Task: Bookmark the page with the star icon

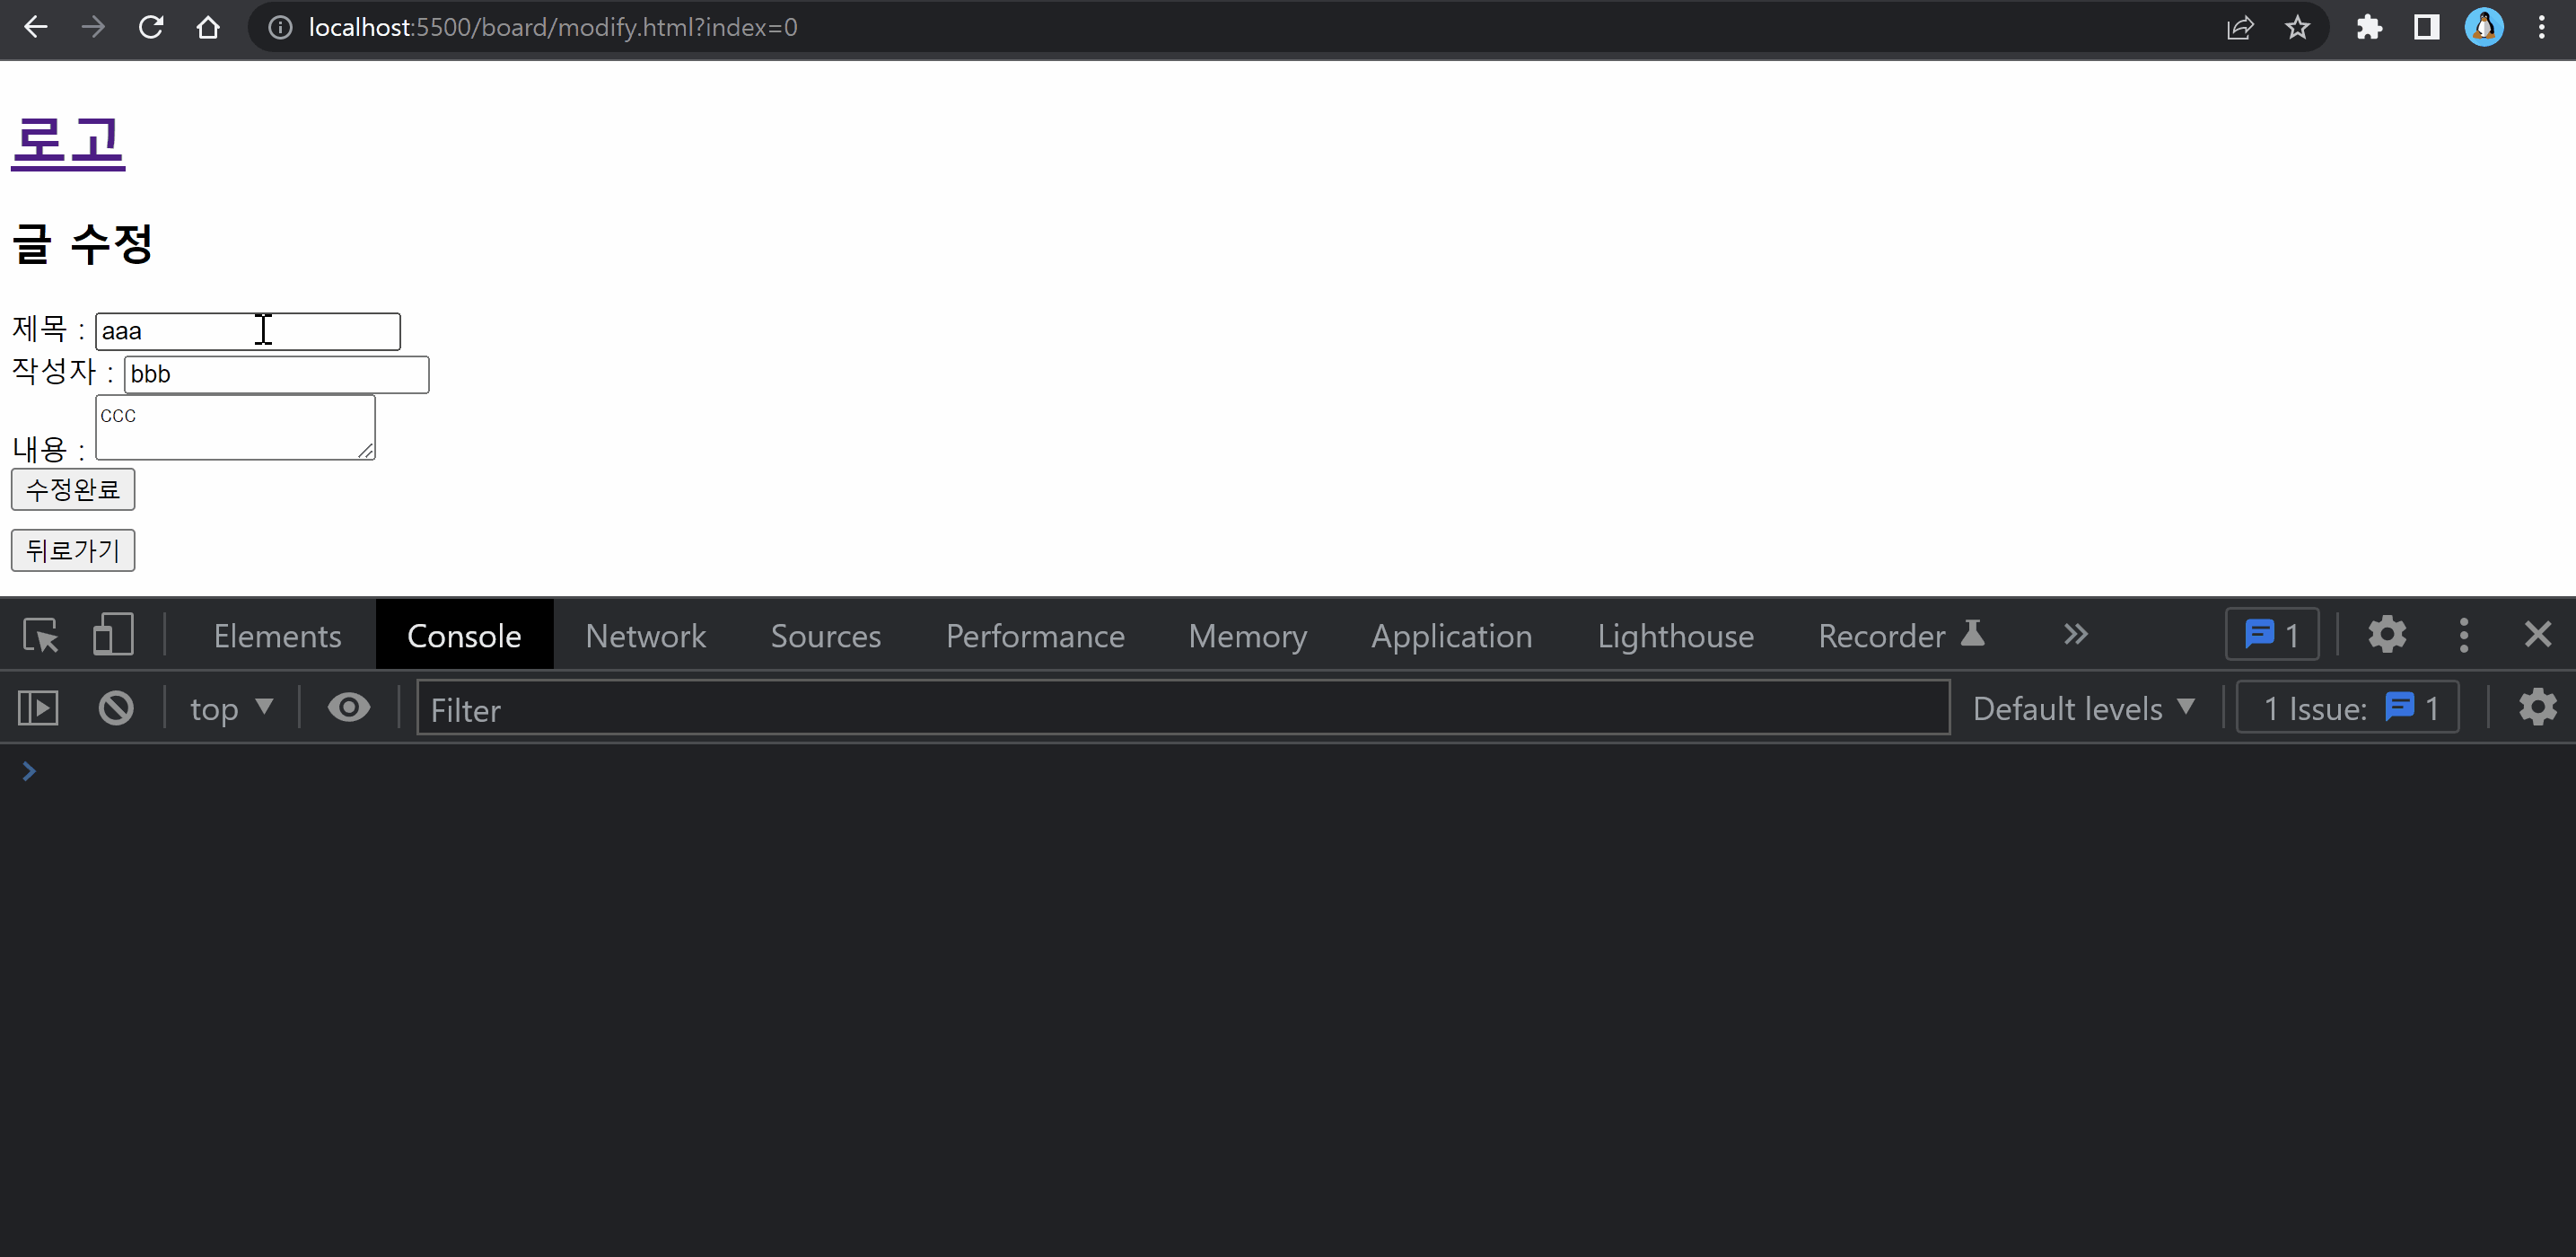Action: coord(2297,27)
